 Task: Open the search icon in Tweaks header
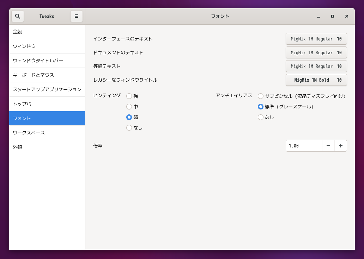(x=18, y=16)
